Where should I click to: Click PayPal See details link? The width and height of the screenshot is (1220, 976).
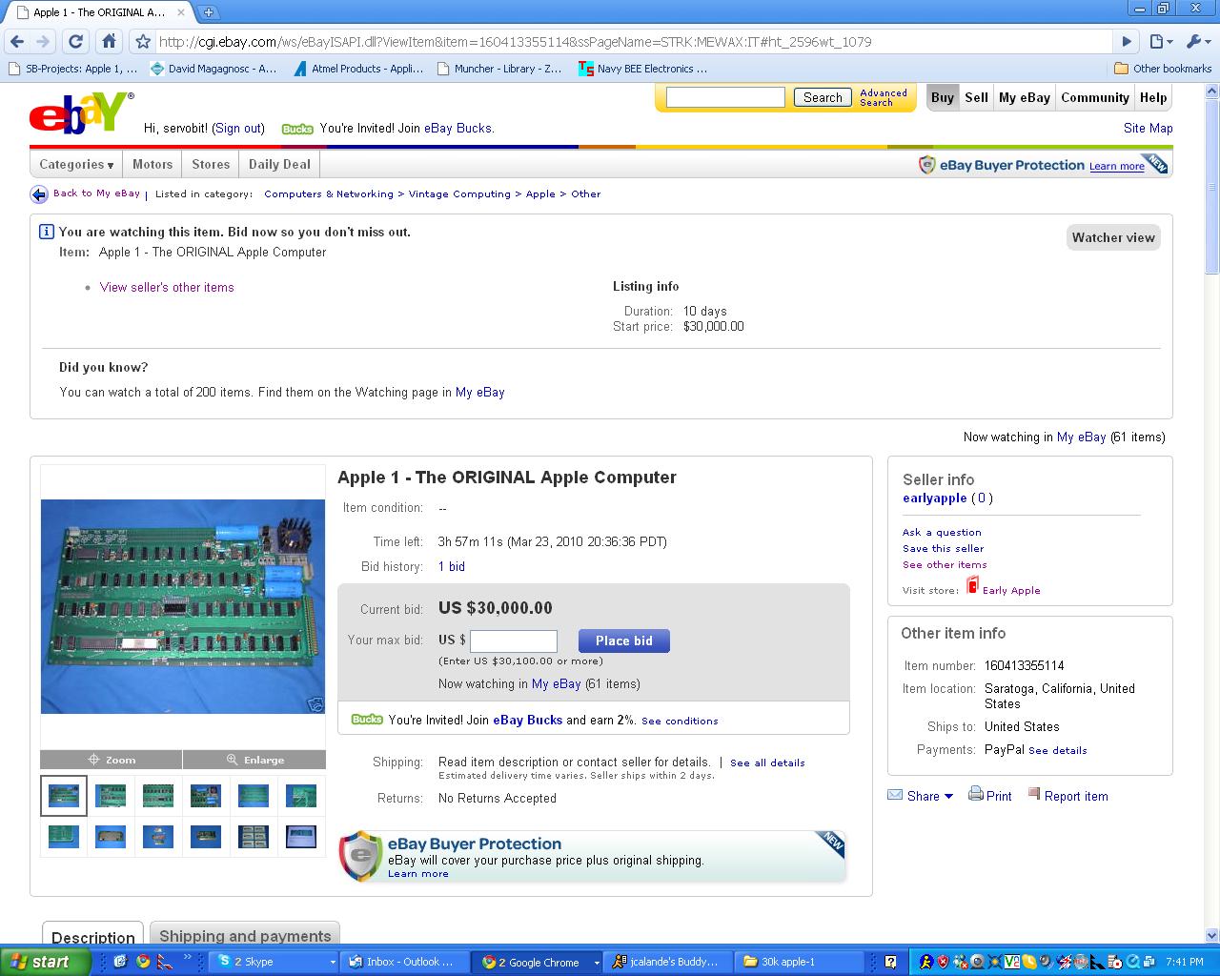[x=1057, y=750]
